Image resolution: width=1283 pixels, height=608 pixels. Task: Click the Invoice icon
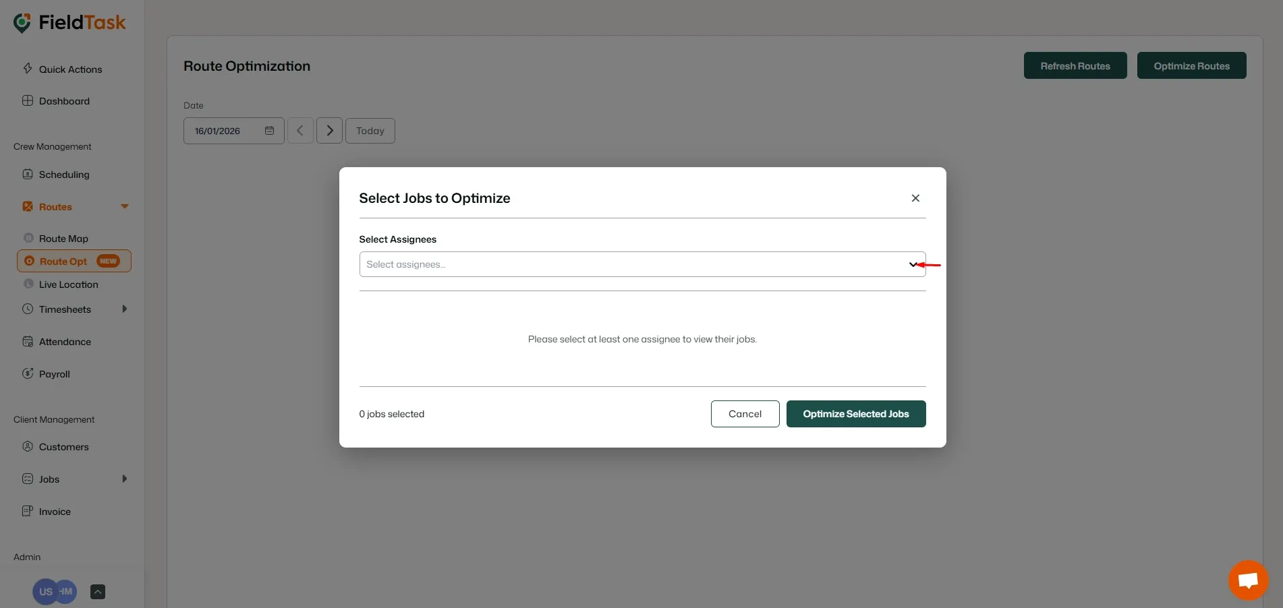(28, 511)
